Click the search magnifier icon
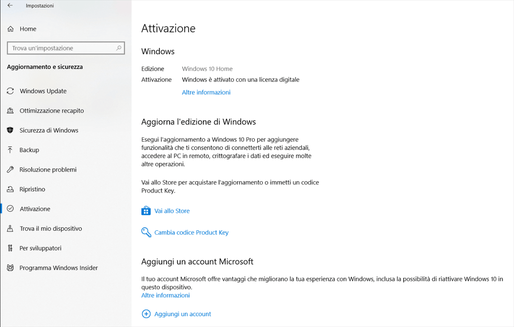514x327 pixels. [119, 48]
